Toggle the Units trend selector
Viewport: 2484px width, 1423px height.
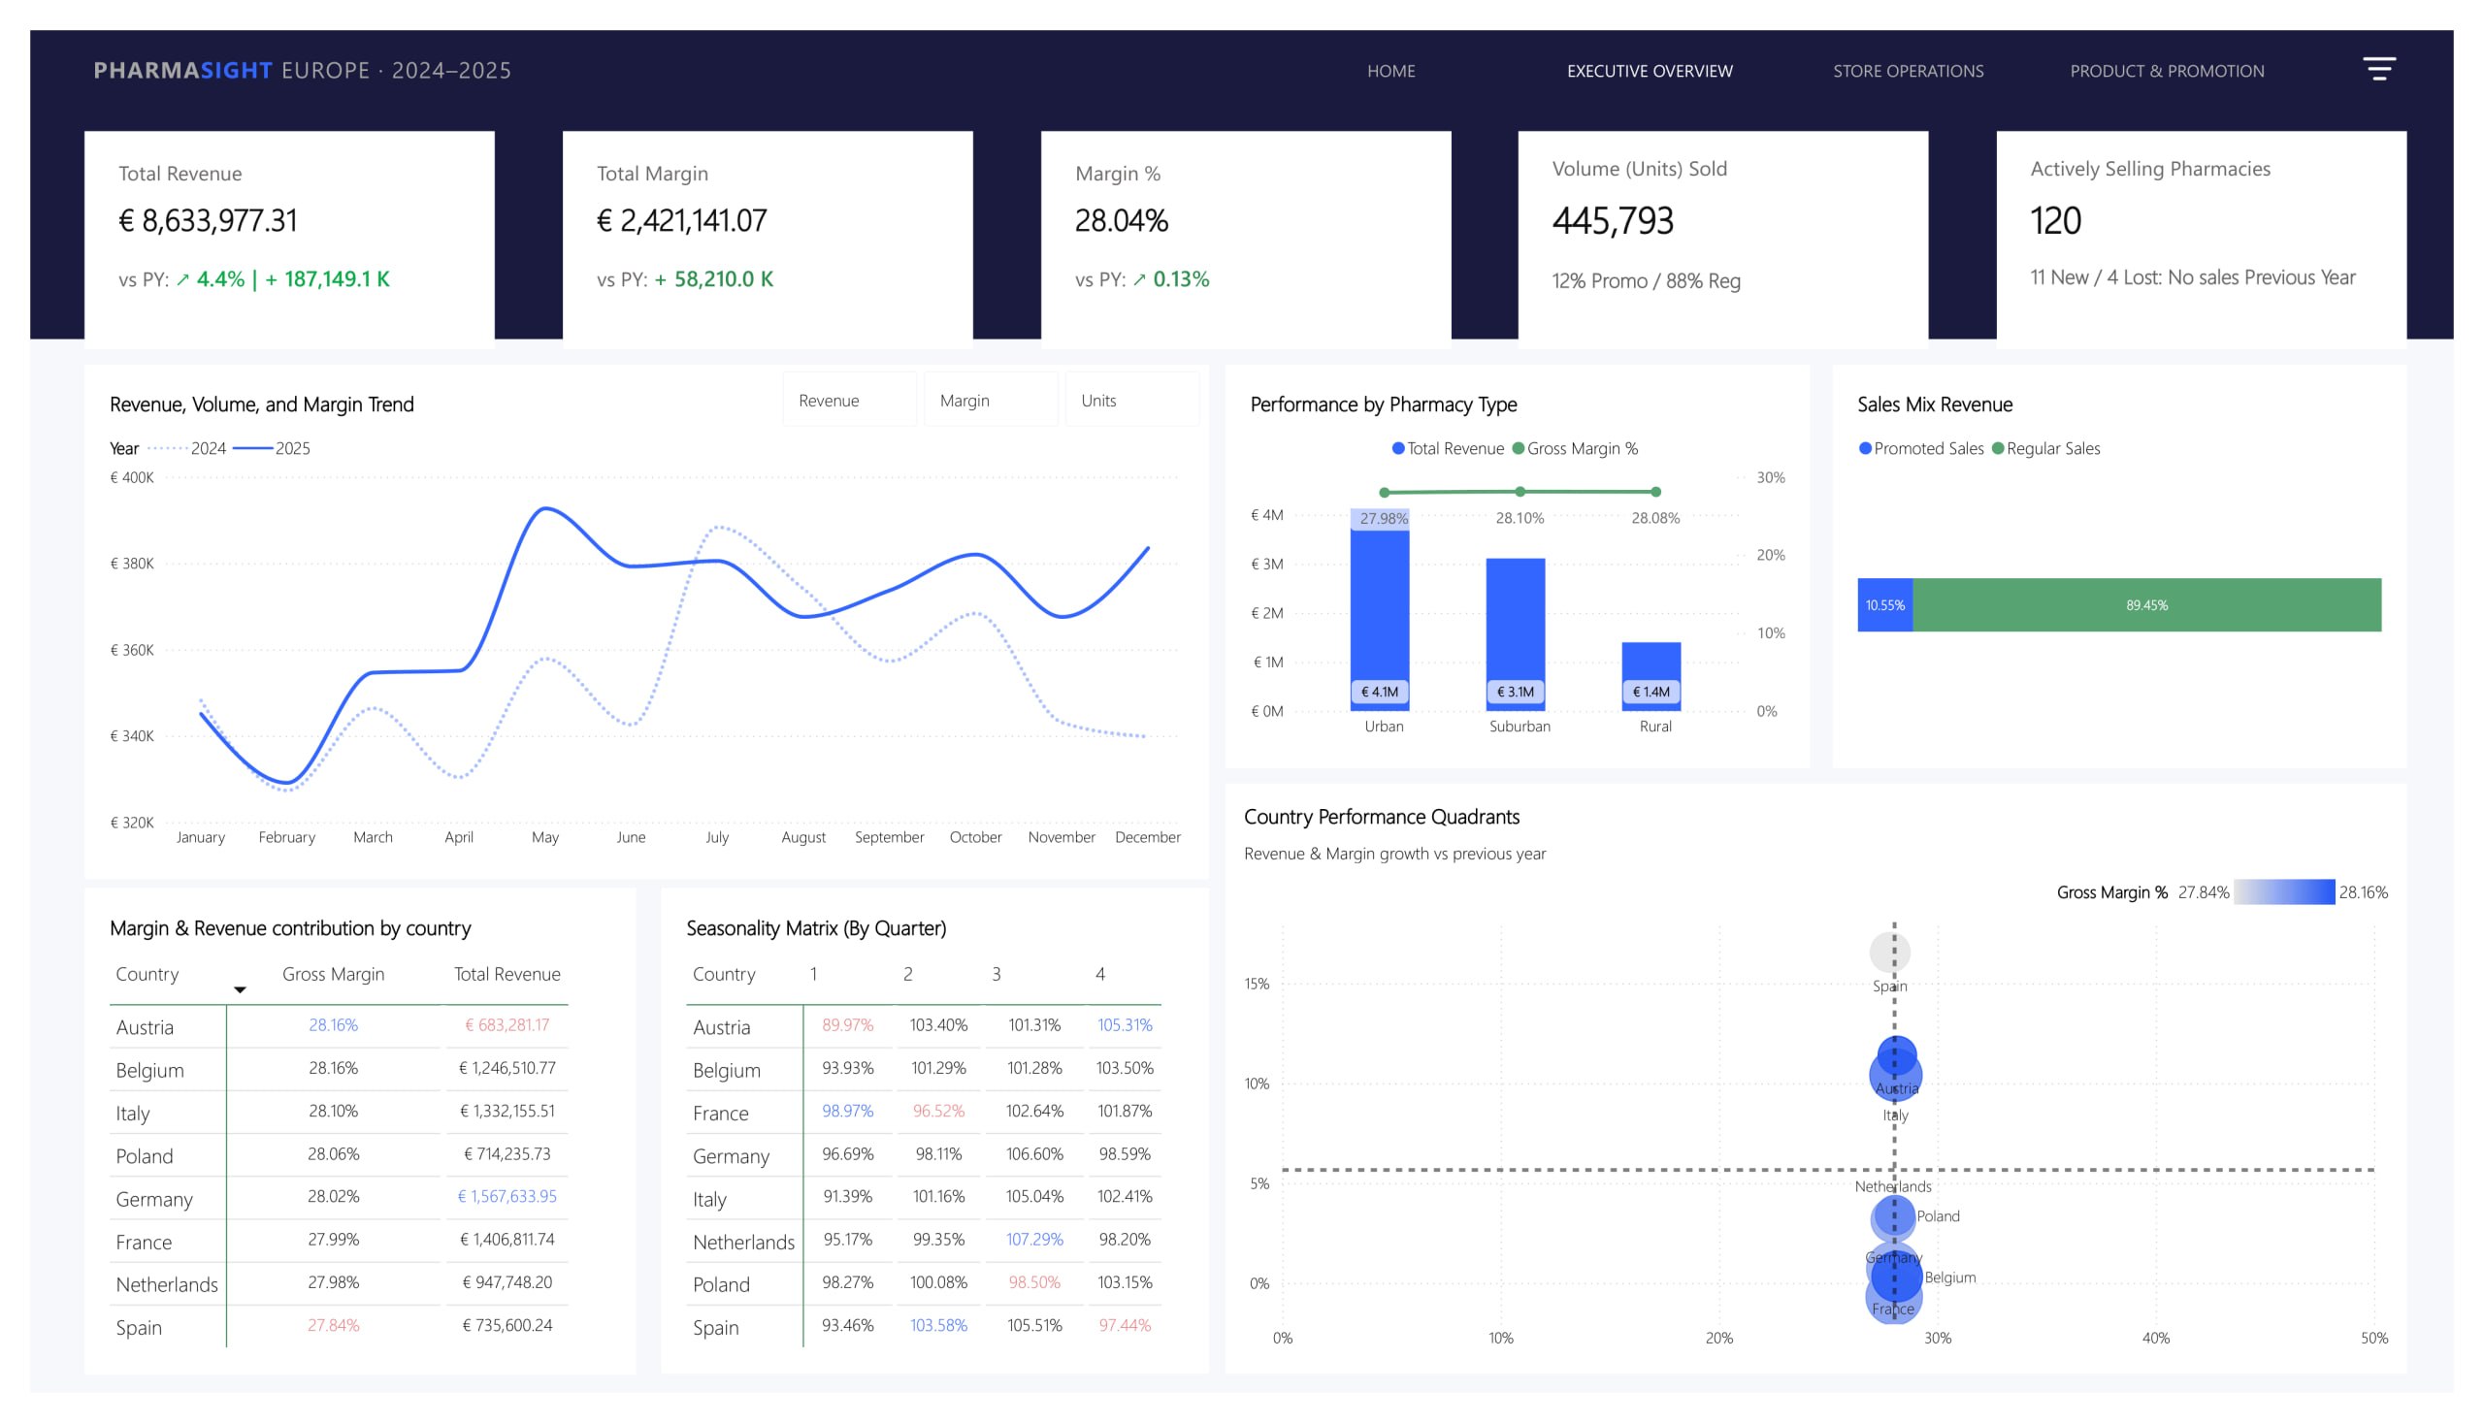tap(1132, 400)
